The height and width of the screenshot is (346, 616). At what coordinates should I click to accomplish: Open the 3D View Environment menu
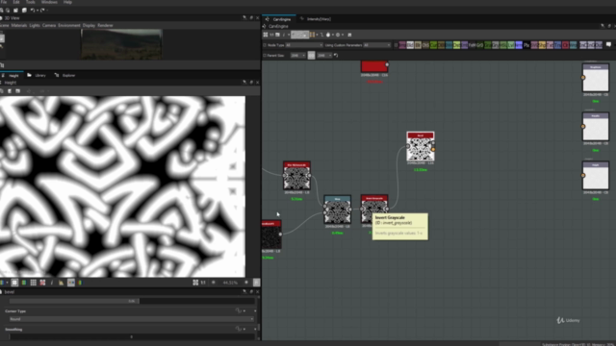[69, 25]
